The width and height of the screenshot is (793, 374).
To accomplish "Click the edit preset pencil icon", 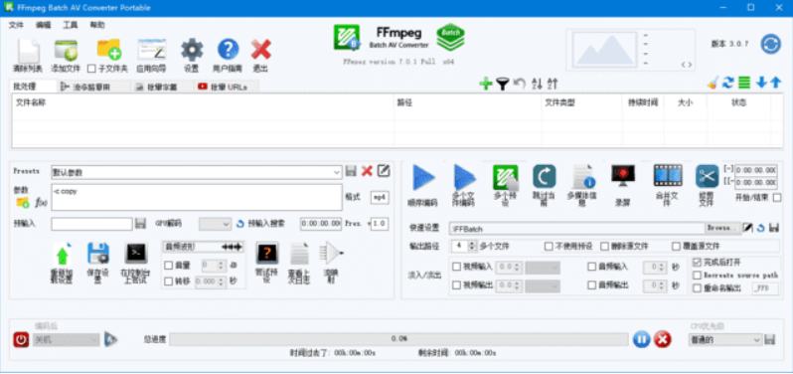I will pyautogui.click(x=384, y=171).
